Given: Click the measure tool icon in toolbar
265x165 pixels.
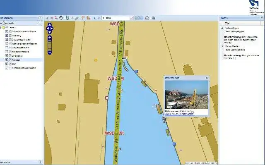Looking at the screenshot, I should point(83,18).
